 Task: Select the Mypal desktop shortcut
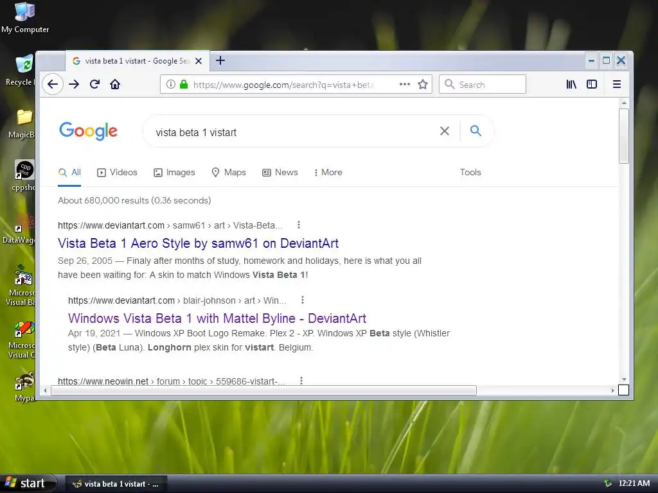(x=24, y=387)
